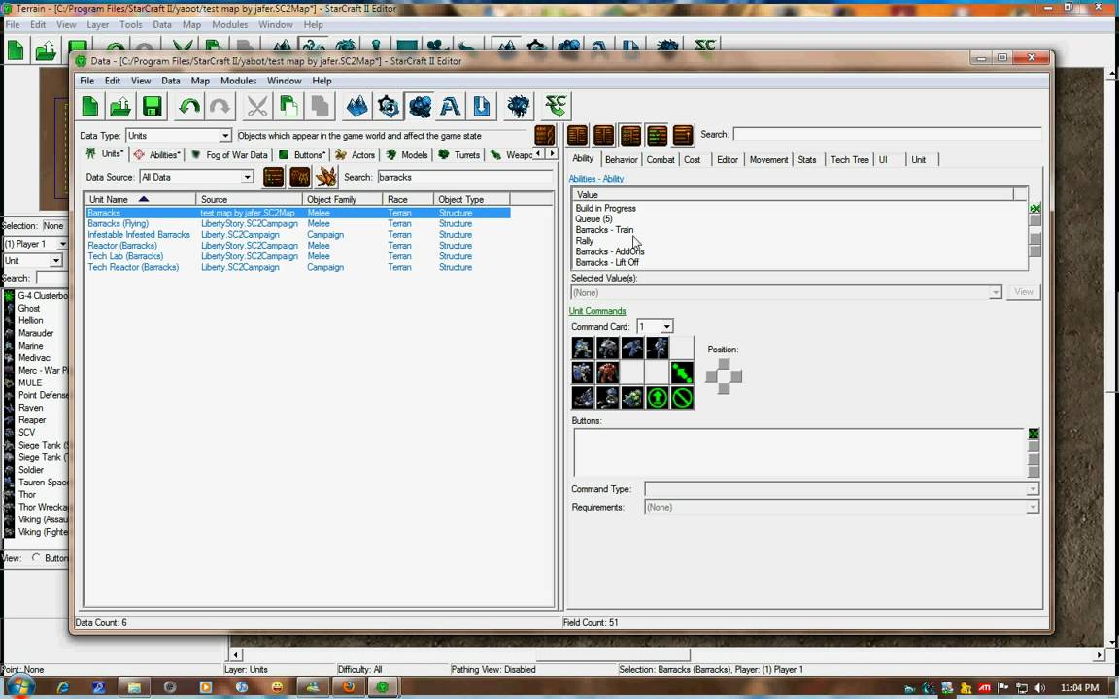Screen dimensions: 1119x699
Task: Click the green add icon beside Abilities value list
Action: (x=1034, y=209)
